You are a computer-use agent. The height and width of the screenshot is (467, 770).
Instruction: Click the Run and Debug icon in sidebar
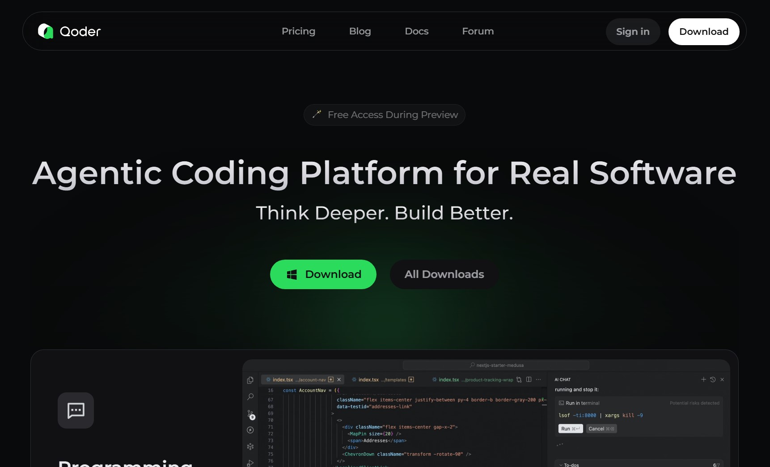tap(250, 463)
